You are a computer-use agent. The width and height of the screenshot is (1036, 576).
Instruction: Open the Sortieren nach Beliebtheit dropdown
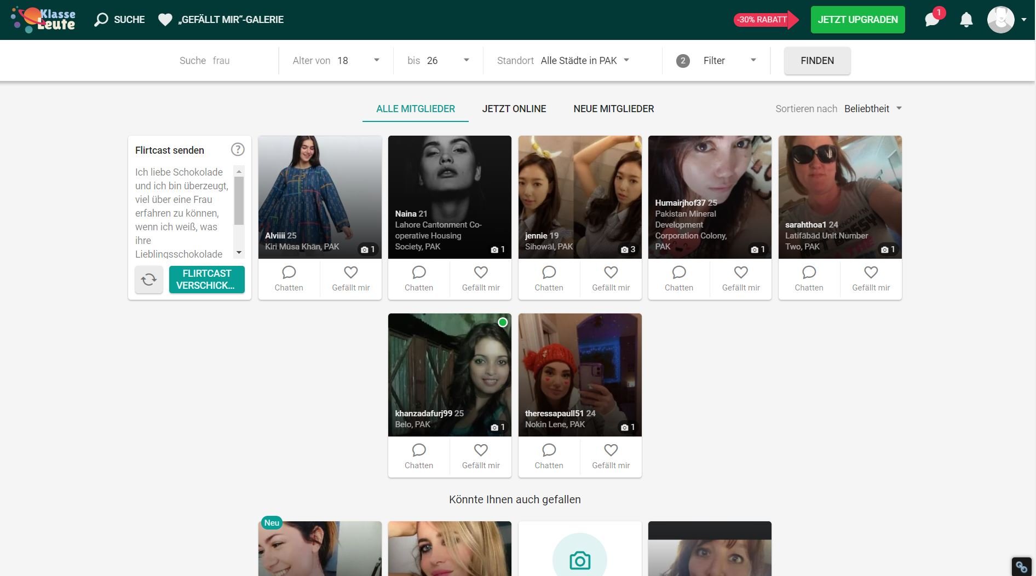point(873,109)
